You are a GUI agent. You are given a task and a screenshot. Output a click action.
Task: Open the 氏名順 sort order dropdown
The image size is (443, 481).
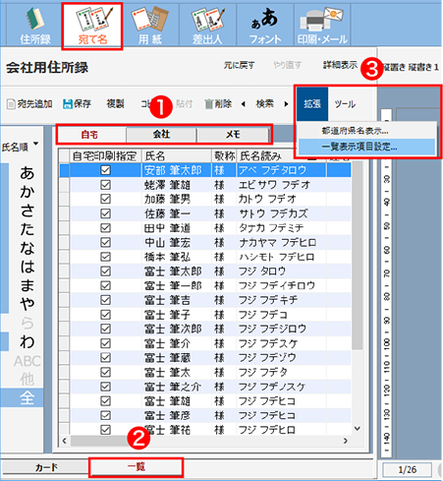coord(21,147)
